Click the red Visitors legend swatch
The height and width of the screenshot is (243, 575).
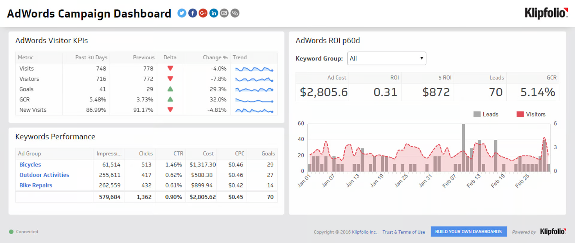(x=520, y=114)
